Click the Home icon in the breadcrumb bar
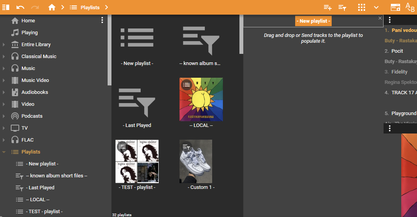417x217 pixels. pos(52,7)
